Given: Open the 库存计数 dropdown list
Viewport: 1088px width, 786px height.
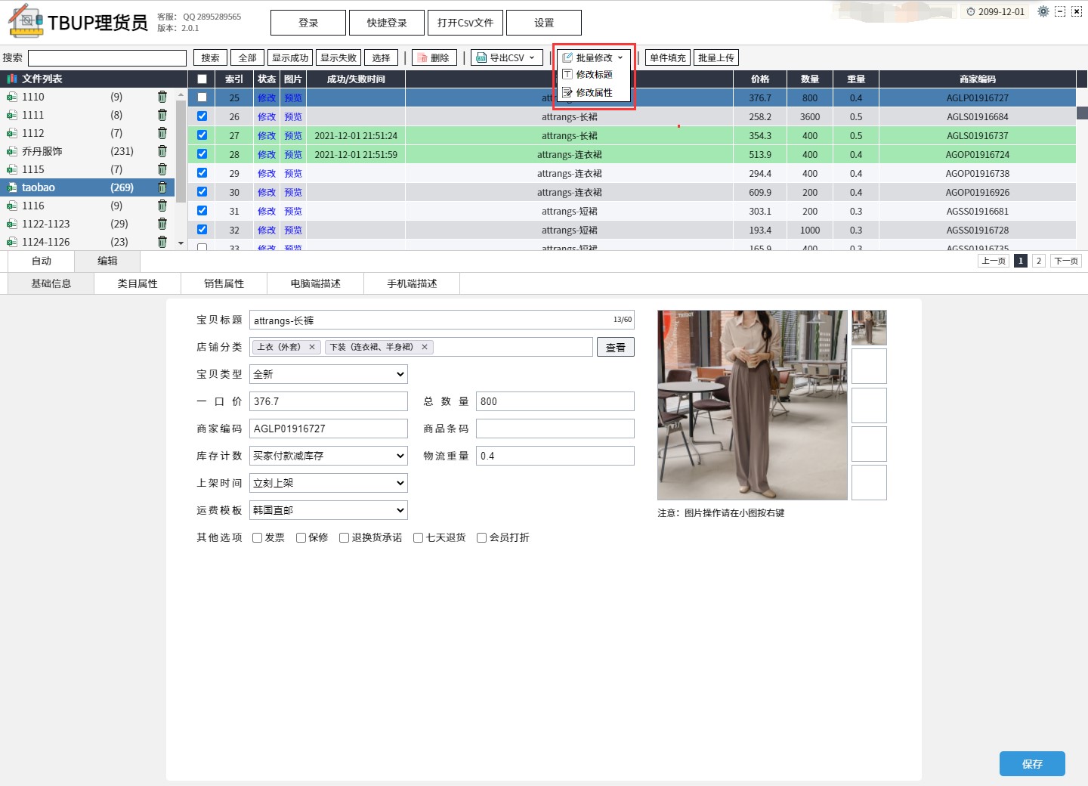Looking at the screenshot, I should 329,456.
